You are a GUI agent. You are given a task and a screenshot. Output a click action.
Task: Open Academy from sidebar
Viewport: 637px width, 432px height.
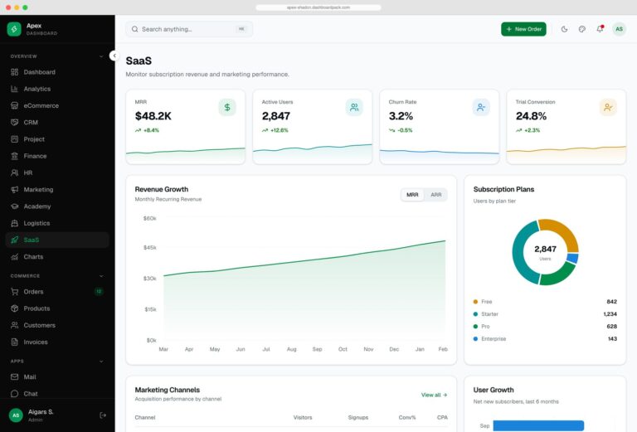point(57,206)
